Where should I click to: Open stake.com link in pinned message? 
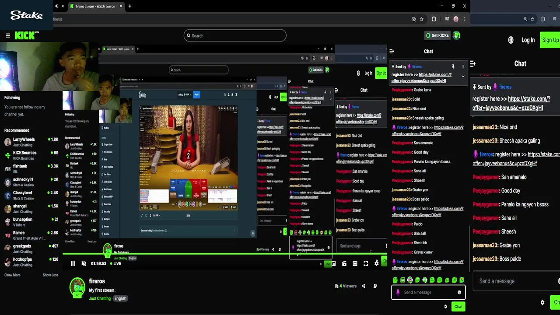[x=421, y=77]
